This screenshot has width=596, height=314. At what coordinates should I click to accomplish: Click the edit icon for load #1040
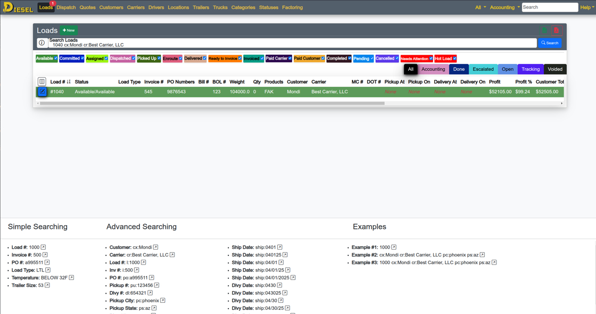(42, 92)
